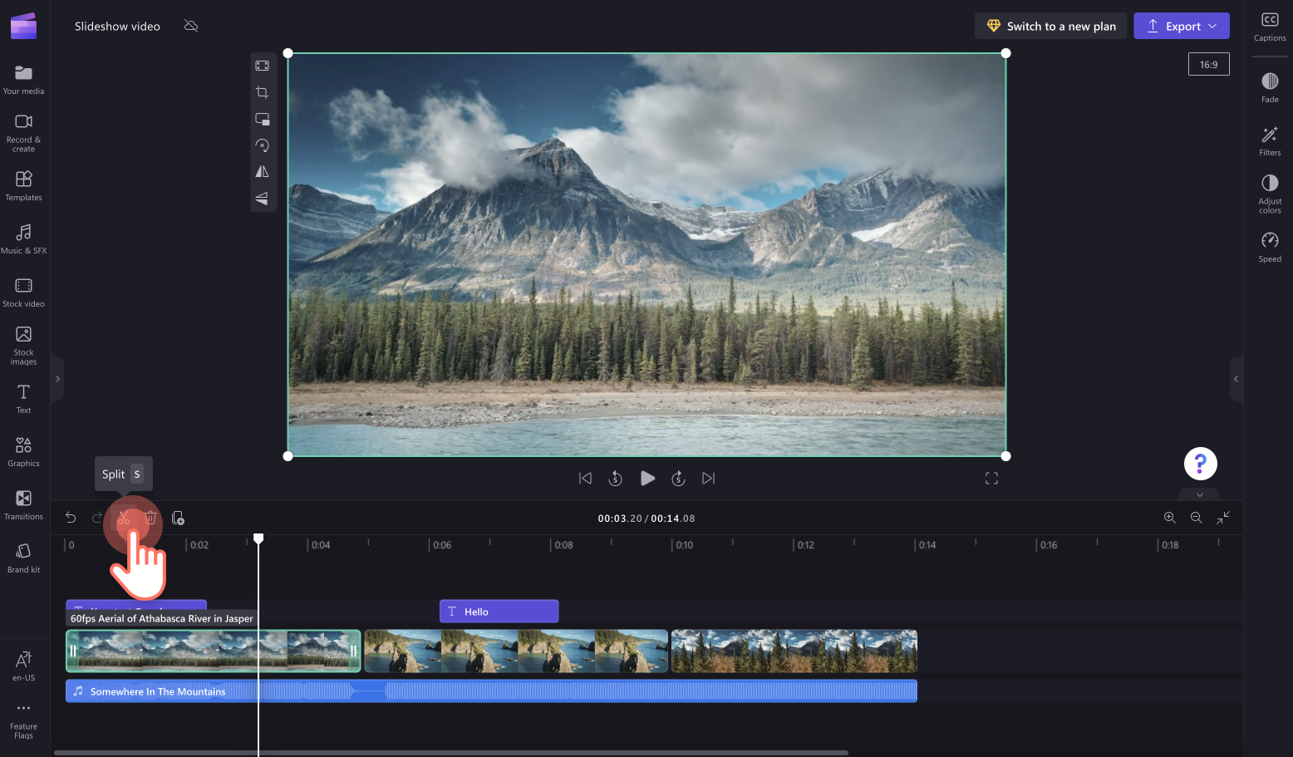This screenshot has width=1293, height=757.
Task: Zoom in on the timeline
Action: pos(1169,518)
